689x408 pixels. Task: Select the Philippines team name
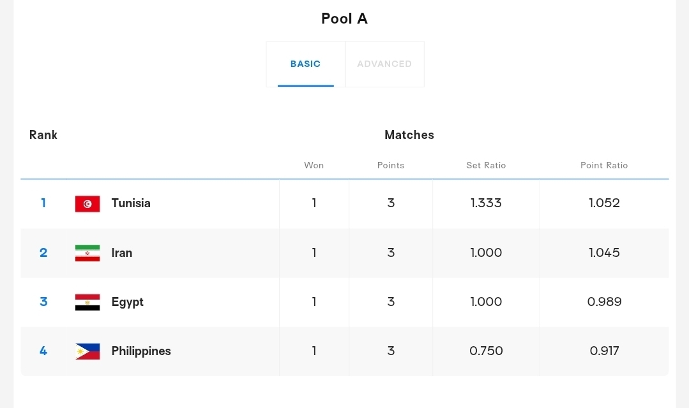141,351
